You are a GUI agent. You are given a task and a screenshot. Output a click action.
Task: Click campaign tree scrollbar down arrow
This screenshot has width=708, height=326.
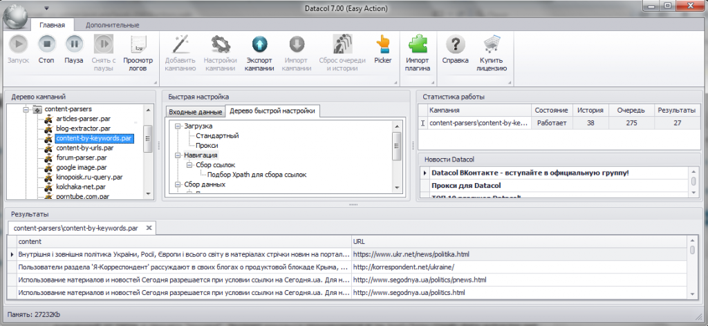(148, 193)
